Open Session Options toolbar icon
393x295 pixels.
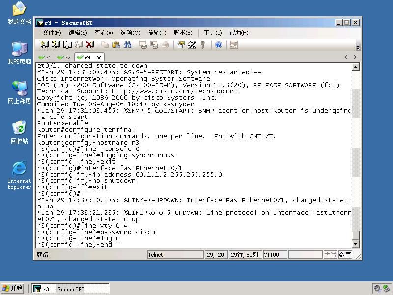coord(180,45)
